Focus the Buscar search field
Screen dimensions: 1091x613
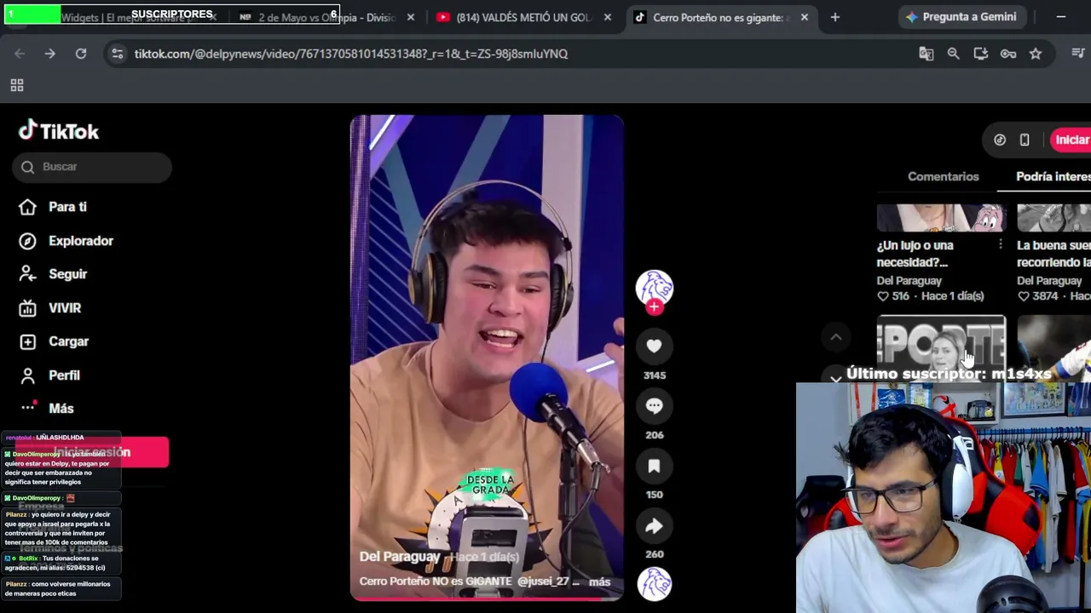[x=92, y=167]
